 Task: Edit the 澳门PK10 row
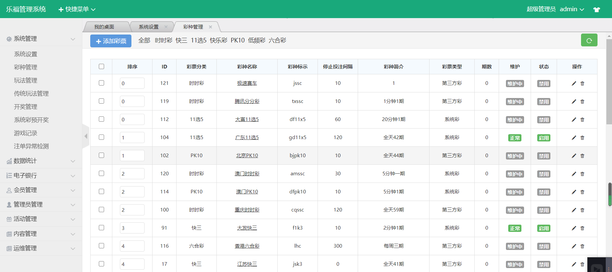pyautogui.click(x=574, y=192)
